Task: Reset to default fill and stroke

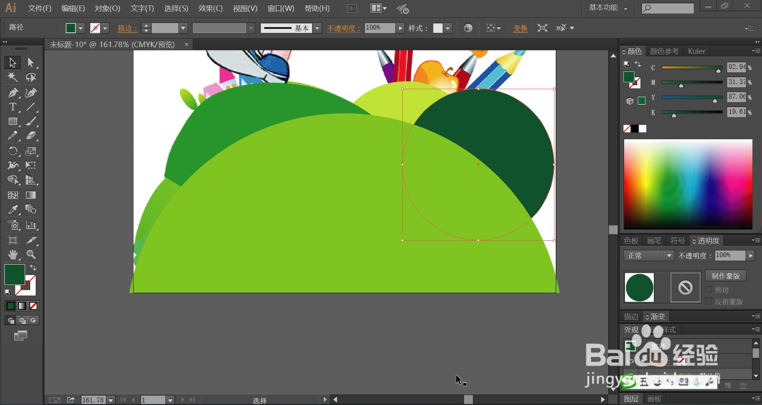Action: pos(8,292)
